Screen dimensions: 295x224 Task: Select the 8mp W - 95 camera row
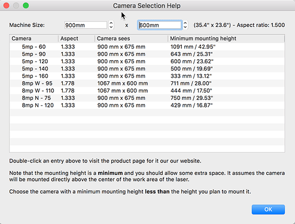pyautogui.click(x=147, y=83)
